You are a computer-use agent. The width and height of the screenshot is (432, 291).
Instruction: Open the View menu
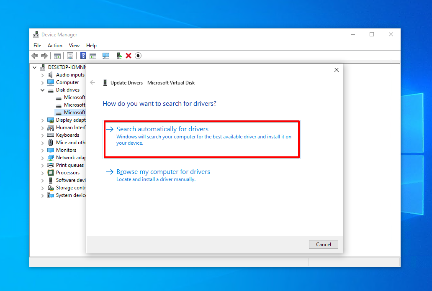click(x=74, y=46)
